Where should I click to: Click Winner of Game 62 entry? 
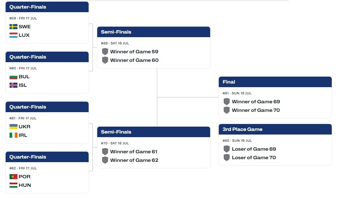[x=130, y=160]
